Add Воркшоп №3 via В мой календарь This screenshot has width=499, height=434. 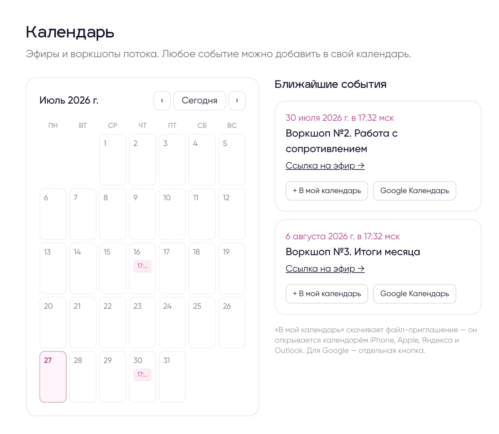[x=327, y=294]
